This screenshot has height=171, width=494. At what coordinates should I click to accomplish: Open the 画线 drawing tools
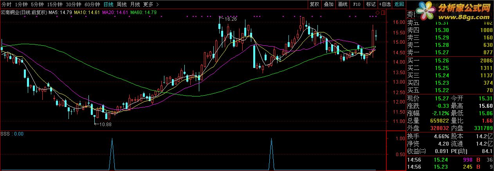343,4
